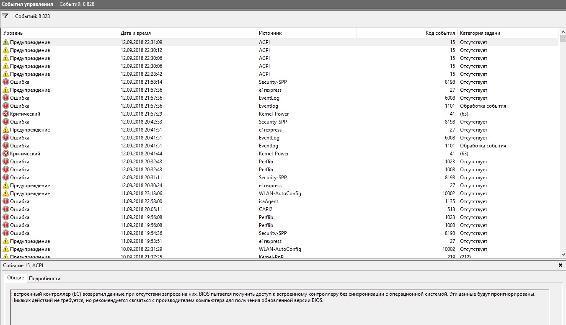
Task: Select the isaAgent source cell
Action: tap(269, 201)
